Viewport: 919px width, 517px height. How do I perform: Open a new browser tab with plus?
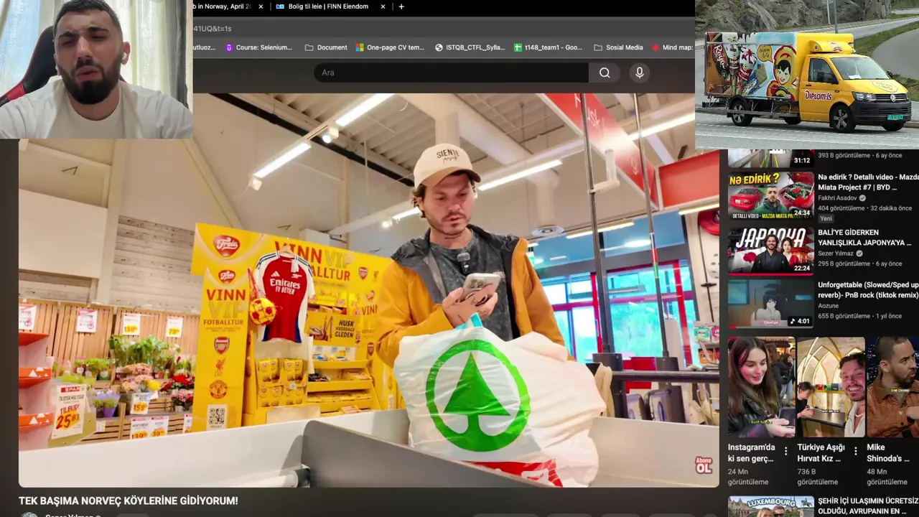401,6
